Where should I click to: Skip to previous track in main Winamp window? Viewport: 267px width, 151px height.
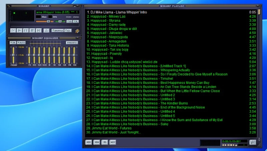[13, 31]
